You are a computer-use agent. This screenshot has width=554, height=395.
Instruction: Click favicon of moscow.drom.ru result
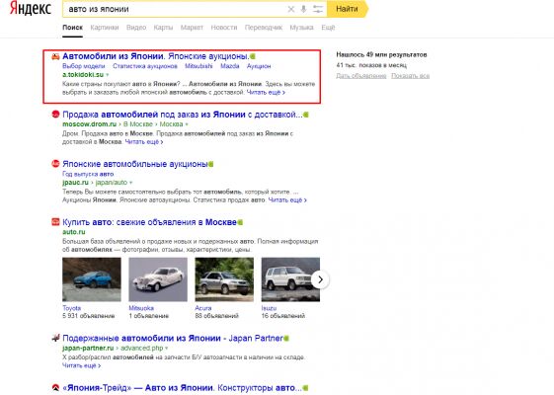tap(55, 115)
